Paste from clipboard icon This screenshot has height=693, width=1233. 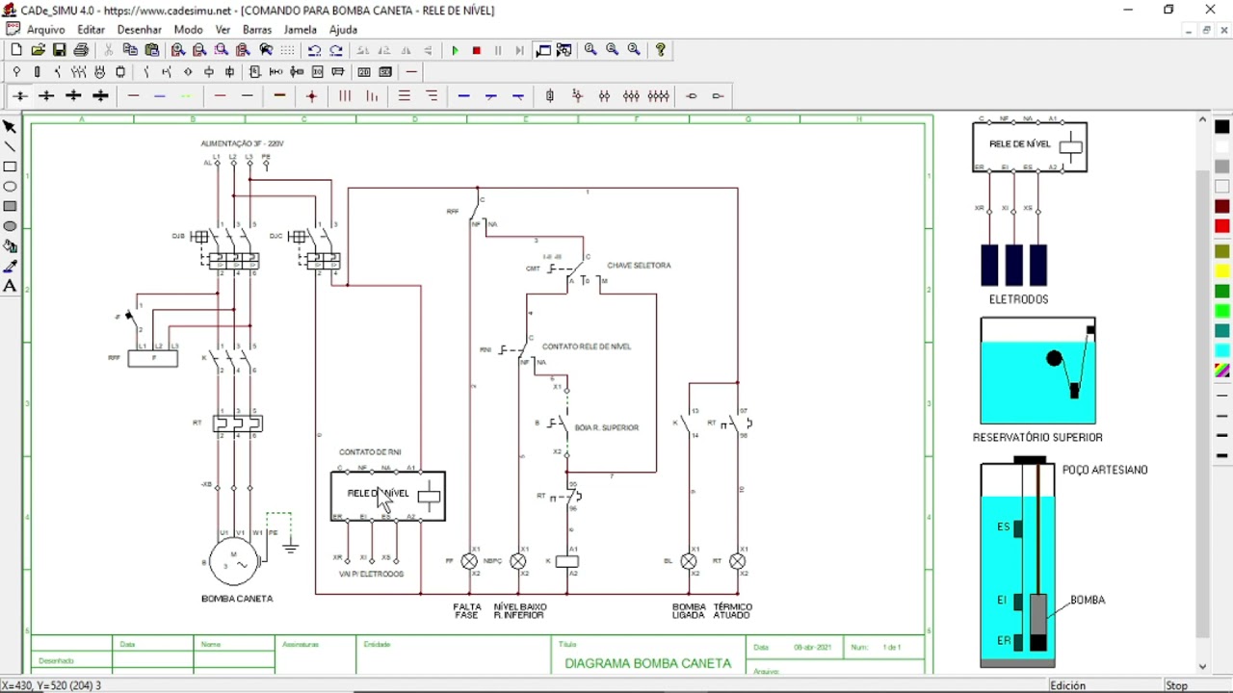tap(152, 50)
